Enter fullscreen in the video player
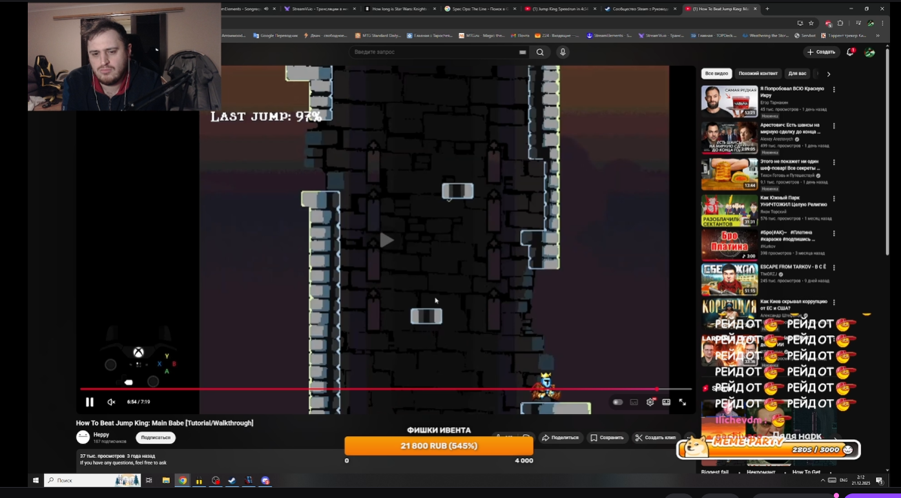This screenshot has height=498, width=901. tap(682, 402)
